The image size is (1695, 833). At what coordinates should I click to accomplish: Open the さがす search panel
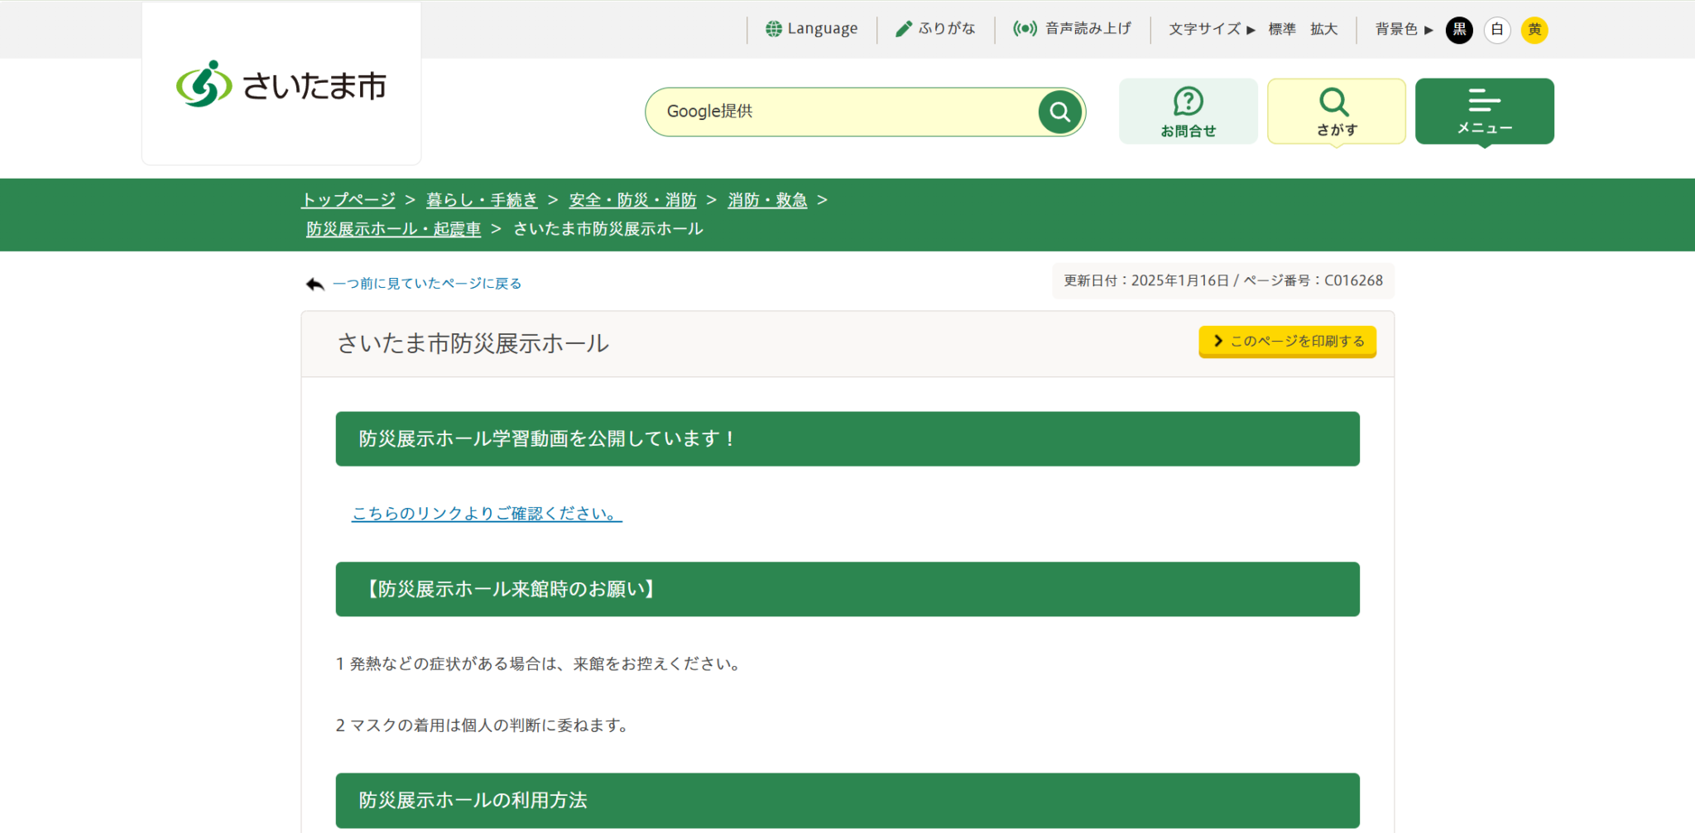click(x=1335, y=110)
